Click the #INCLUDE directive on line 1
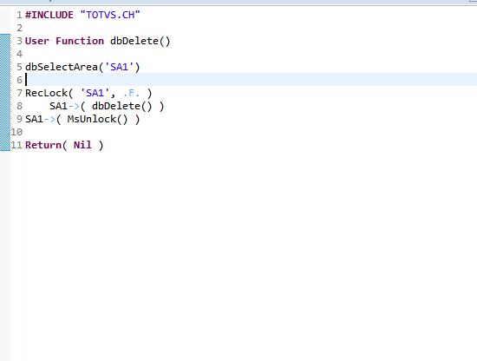This screenshot has height=361, width=477. pyautogui.click(x=49, y=15)
